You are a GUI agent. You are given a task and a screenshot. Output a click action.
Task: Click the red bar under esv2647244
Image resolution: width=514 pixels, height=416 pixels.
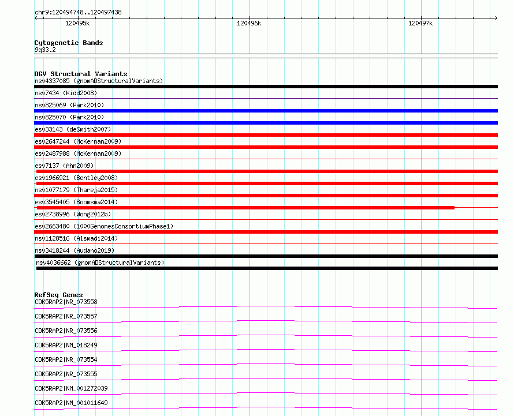point(266,147)
